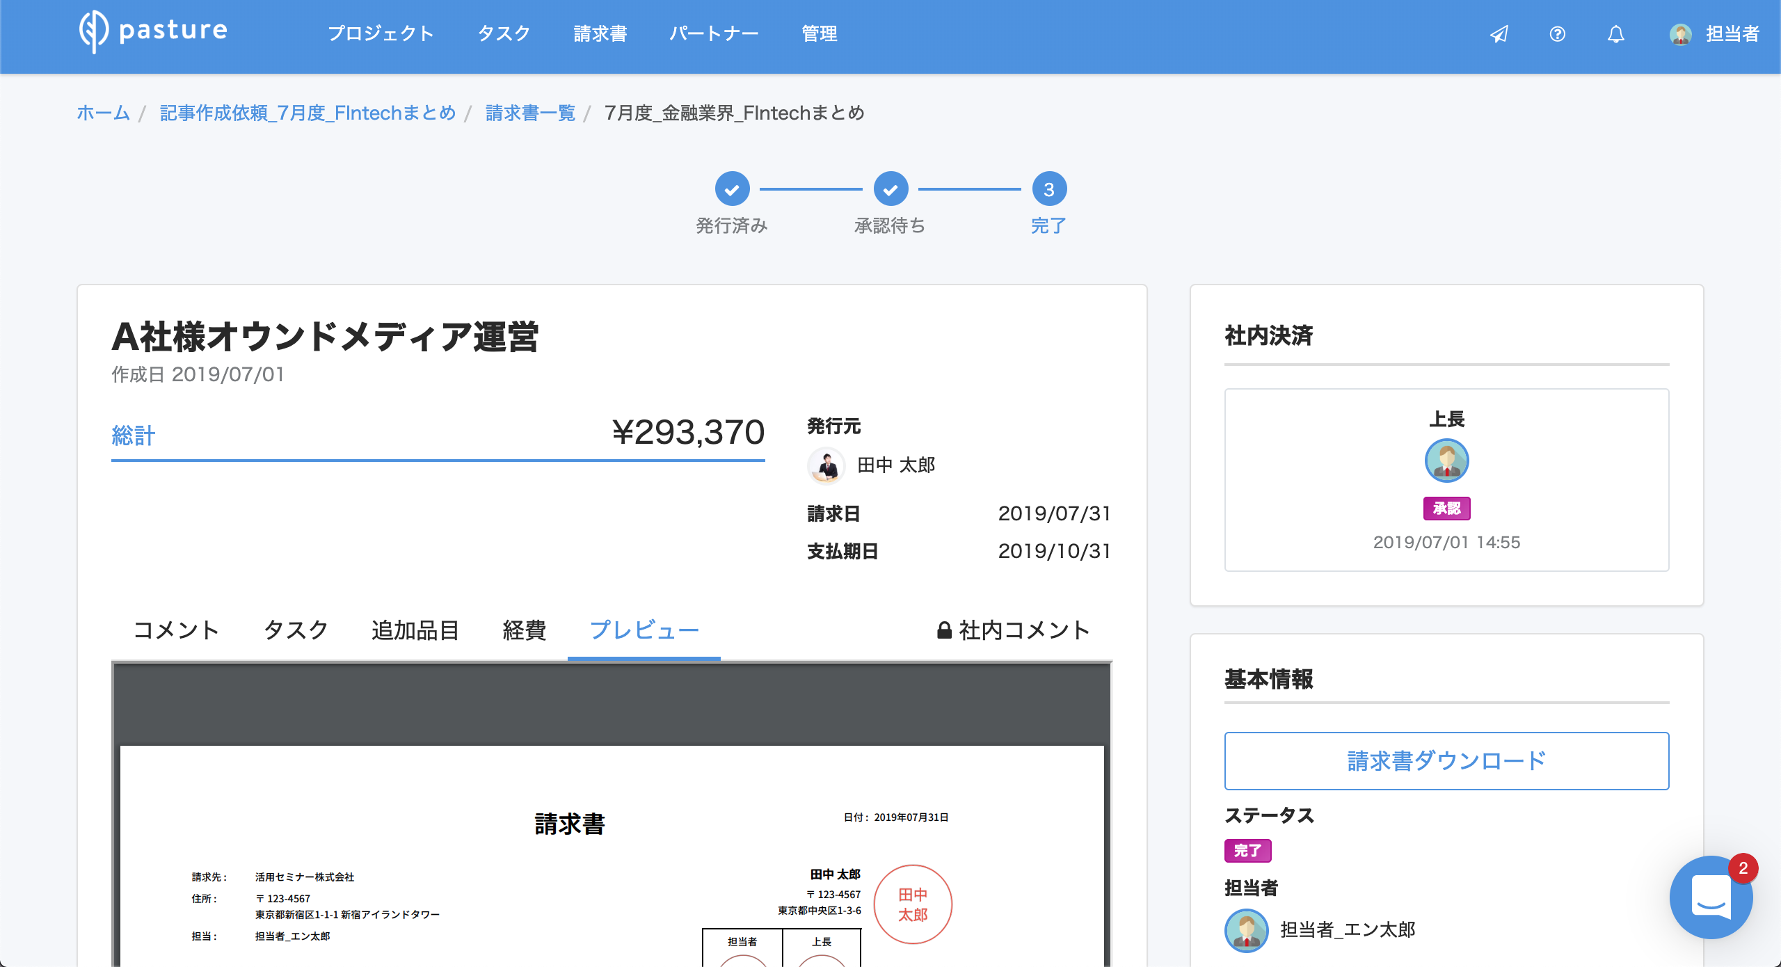1781x967 pixels.
Task: Click the 請求書ダウンロード button
Action: pyautogui.click(x=1446, y=761)
